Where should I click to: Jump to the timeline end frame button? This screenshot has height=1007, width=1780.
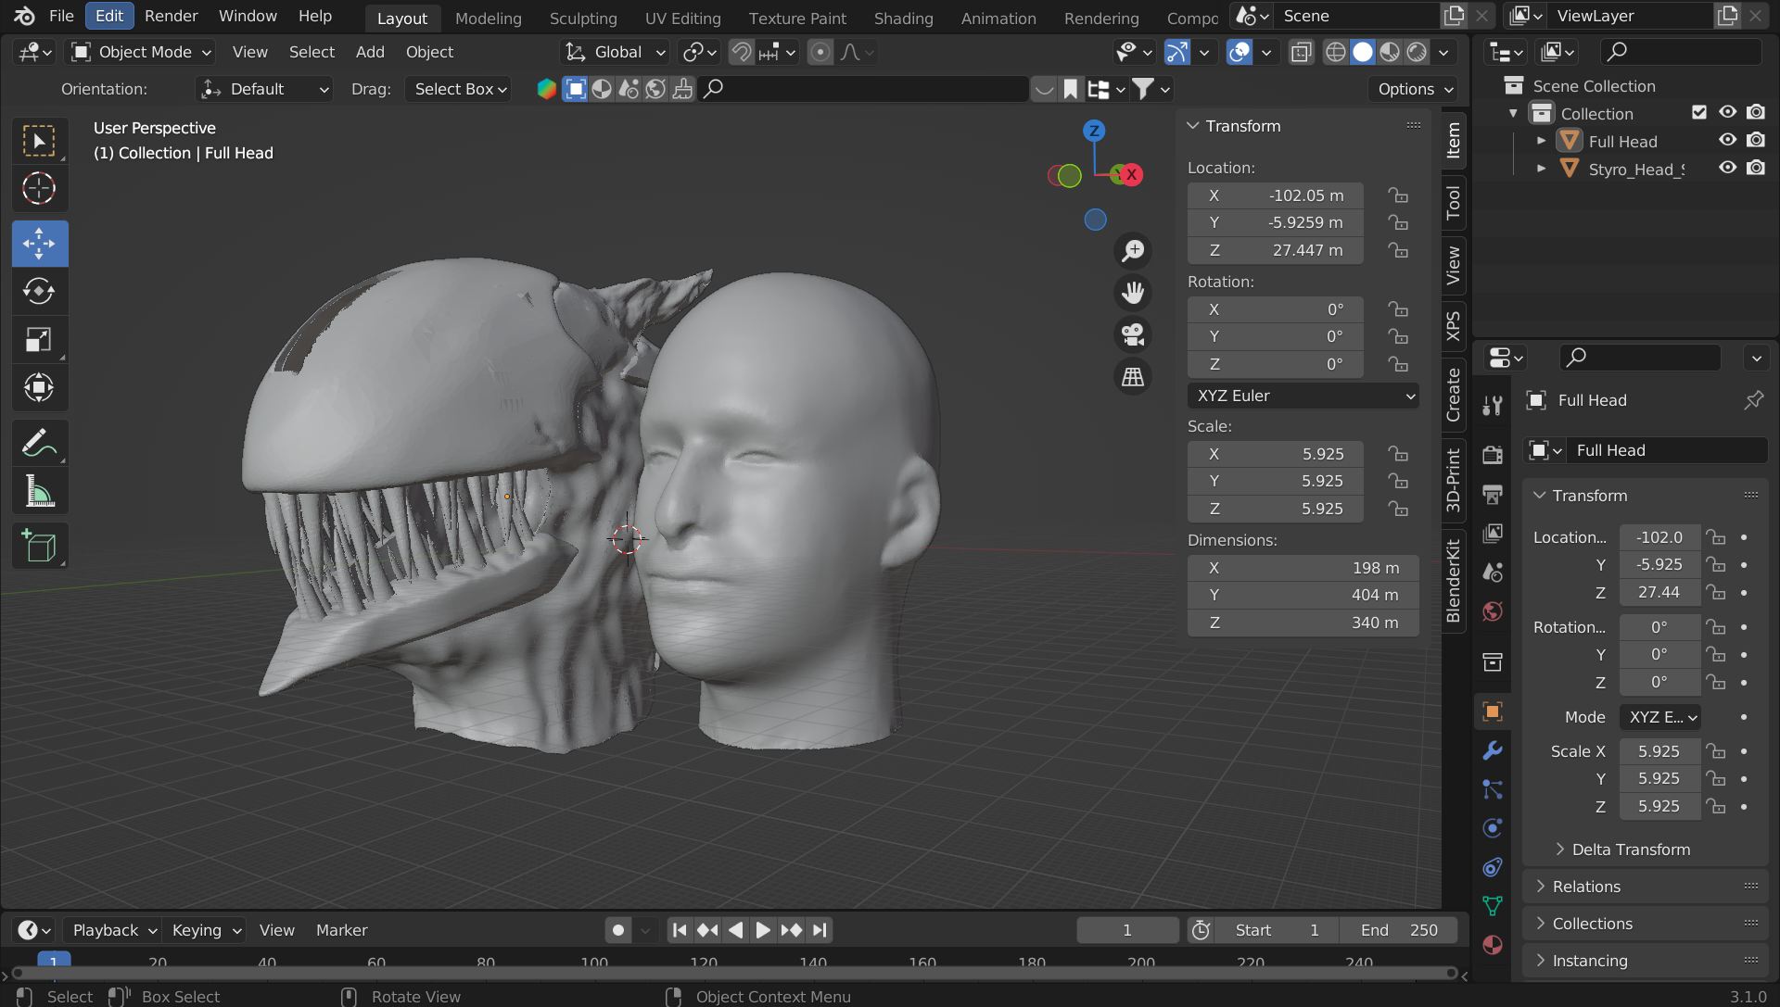click(x=820, y=930)
